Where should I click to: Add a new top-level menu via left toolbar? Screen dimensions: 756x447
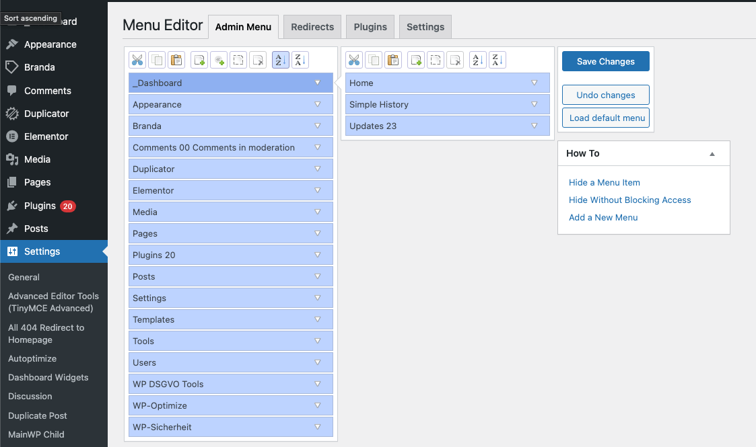[199, 60]
